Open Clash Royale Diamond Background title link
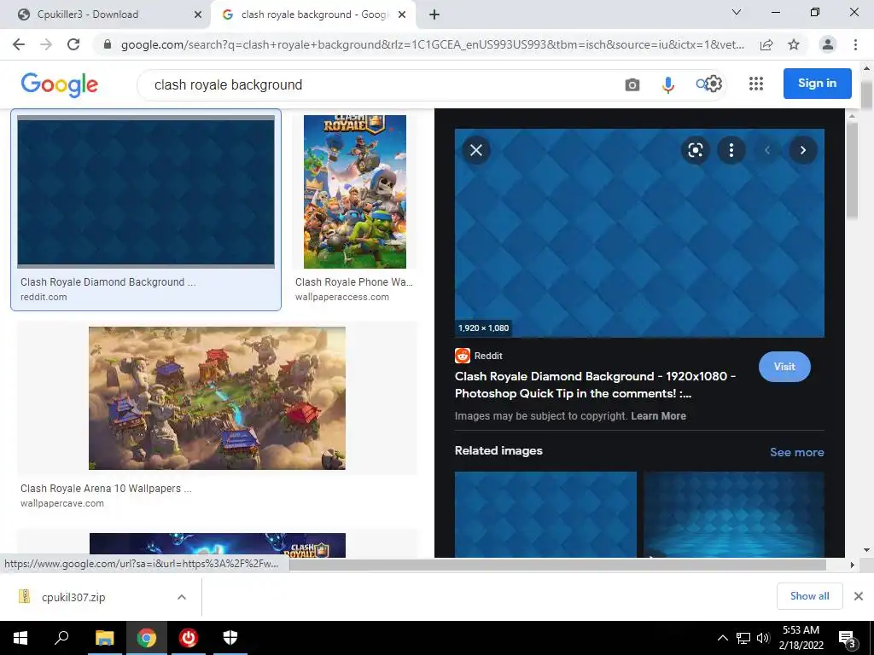Viewport: 874px width, 655px height. click(595, 385)
